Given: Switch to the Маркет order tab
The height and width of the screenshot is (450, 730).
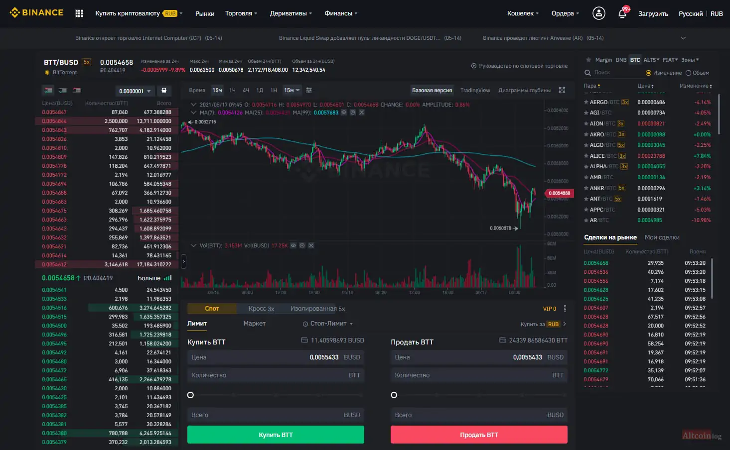Looking at the screenshot, I should (255, 324).
